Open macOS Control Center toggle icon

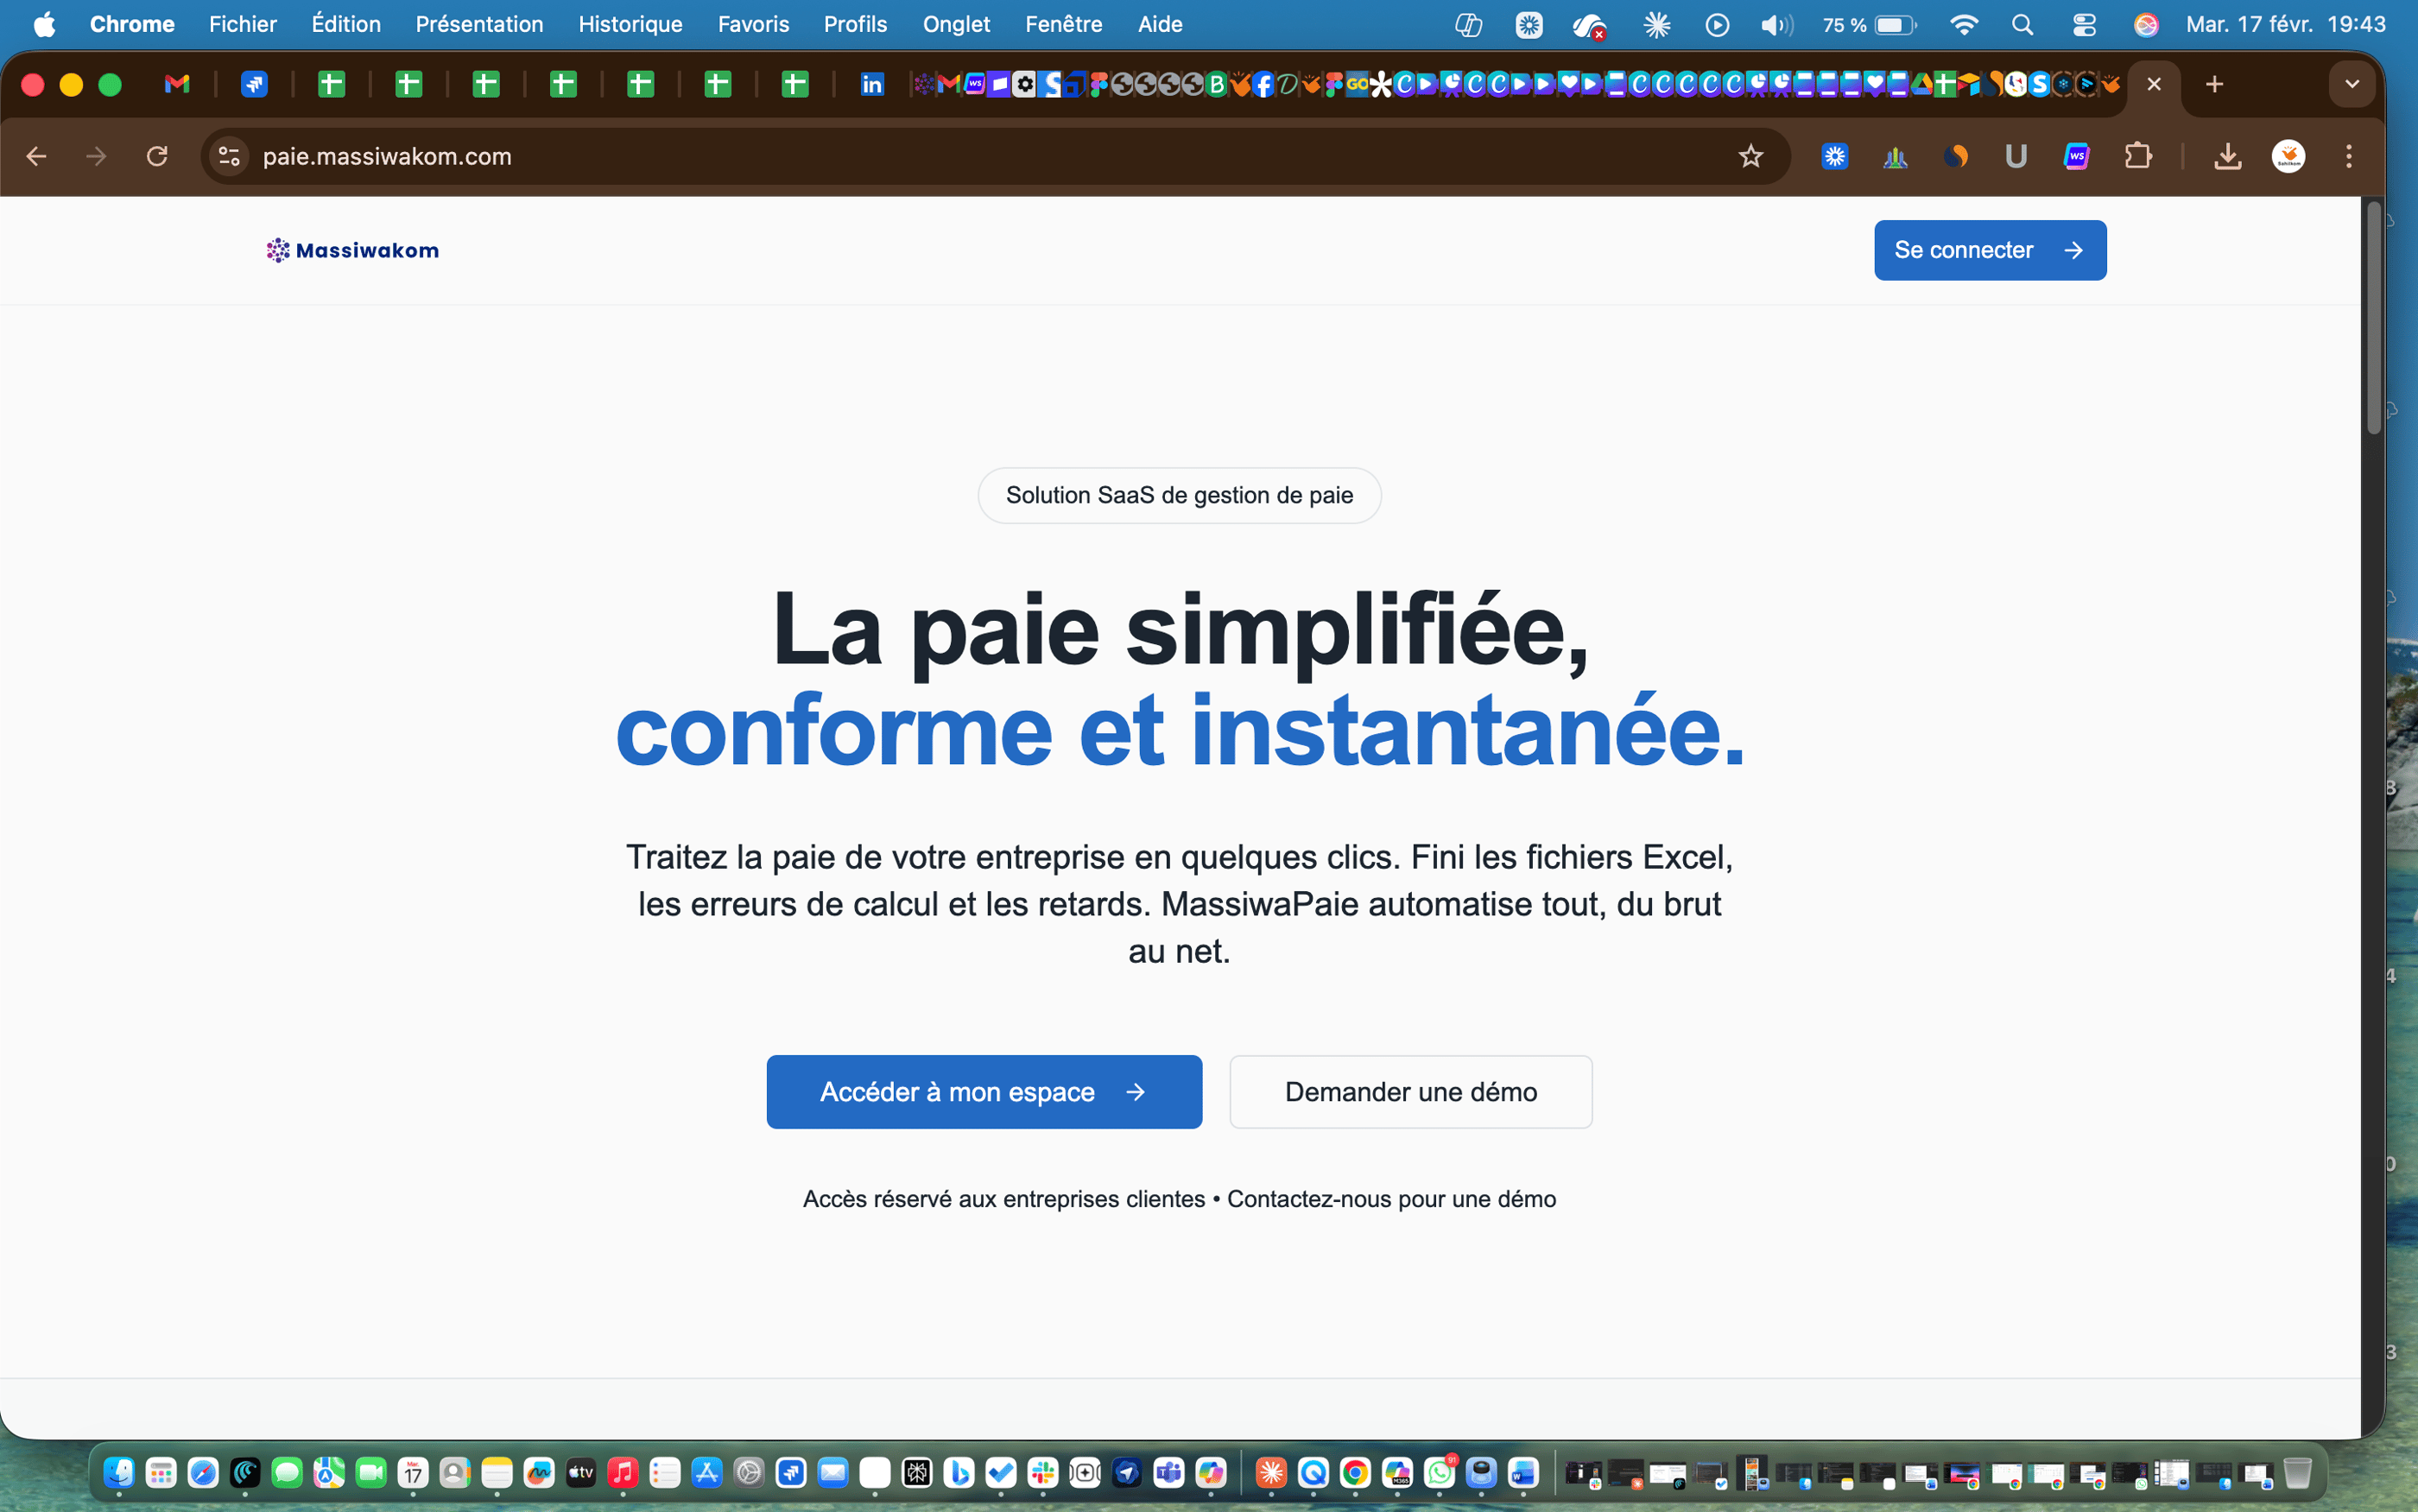coord(2084,24)
